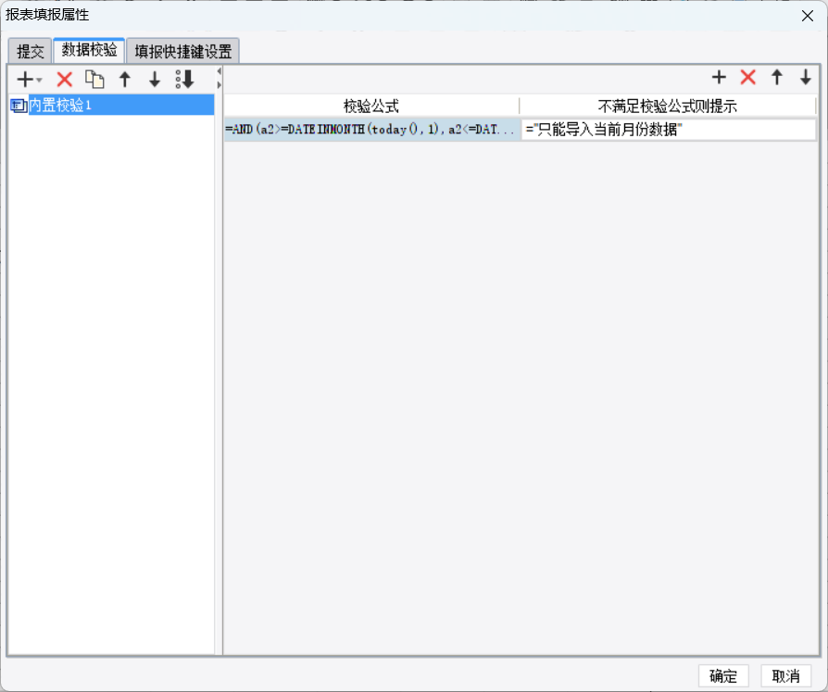828x692 pixels.
Task: Add a new validation rule in left panel
Action: coord(25,80)
